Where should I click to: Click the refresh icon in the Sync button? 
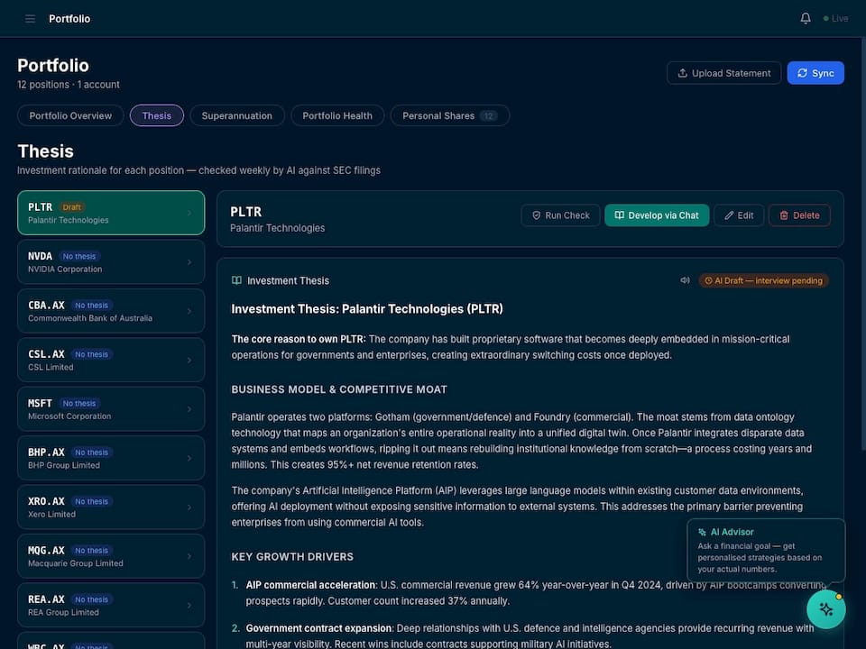(x=803, y=72)
